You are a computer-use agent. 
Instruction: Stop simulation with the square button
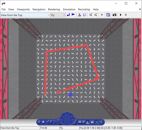pyautogui.click(x=126, y=15)
